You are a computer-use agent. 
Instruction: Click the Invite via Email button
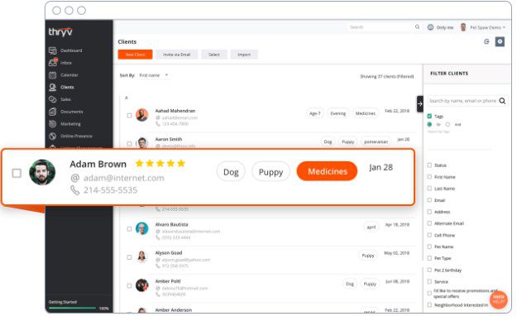click(x=177, y=55)
